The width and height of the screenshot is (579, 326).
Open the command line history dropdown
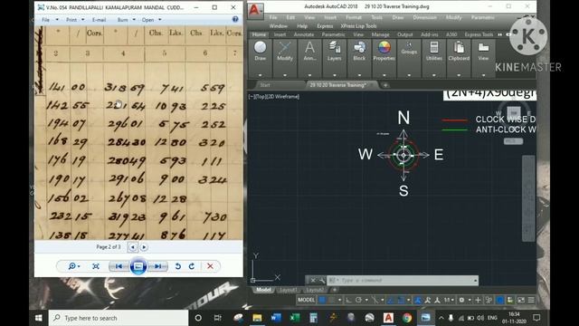tap(475, 281)
